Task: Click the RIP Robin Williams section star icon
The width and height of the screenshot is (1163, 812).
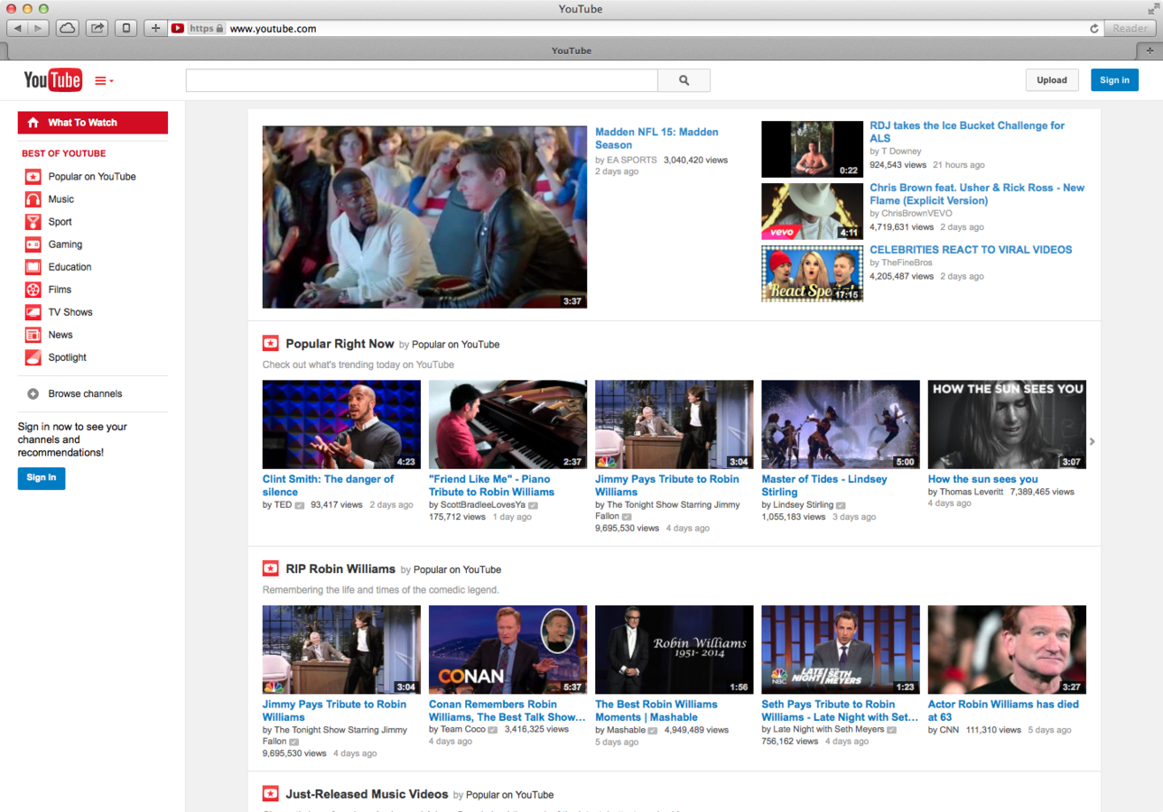Action: (270, 568)
